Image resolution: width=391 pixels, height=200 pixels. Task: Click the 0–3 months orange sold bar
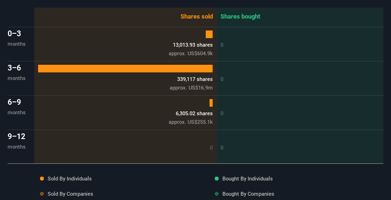209,34
